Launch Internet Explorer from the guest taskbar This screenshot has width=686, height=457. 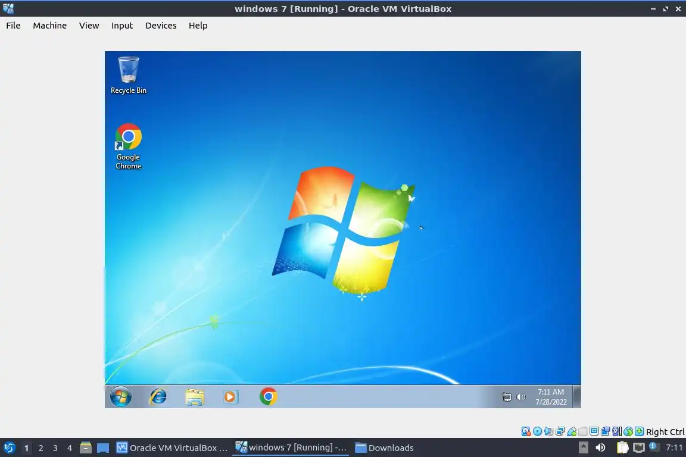click(158, 397)
